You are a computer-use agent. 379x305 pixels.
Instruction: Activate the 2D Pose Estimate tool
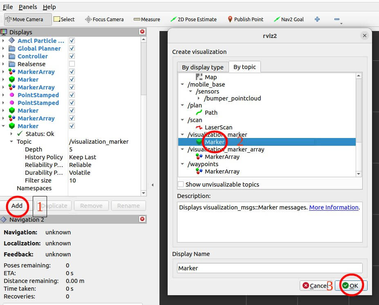coord(193,19)
